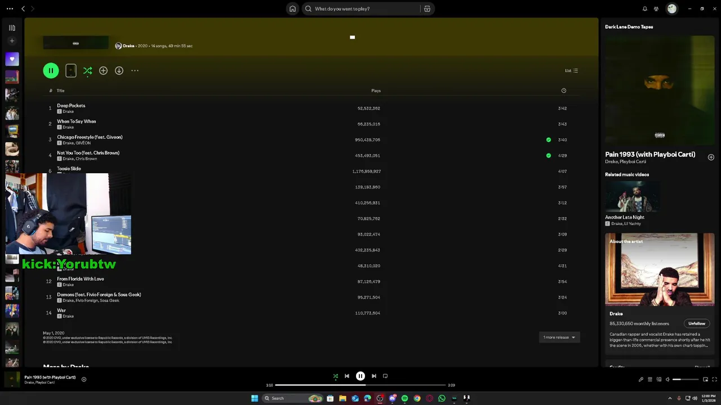Open the play queue icon

649,380
